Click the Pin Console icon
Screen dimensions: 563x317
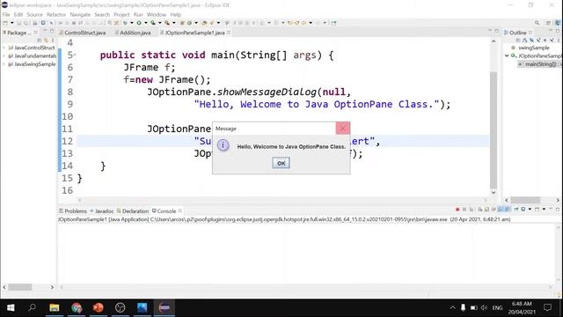coord(516,210)
